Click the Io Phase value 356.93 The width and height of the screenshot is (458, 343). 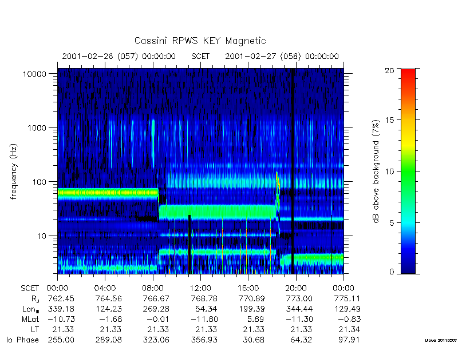[x=204, y=340]
